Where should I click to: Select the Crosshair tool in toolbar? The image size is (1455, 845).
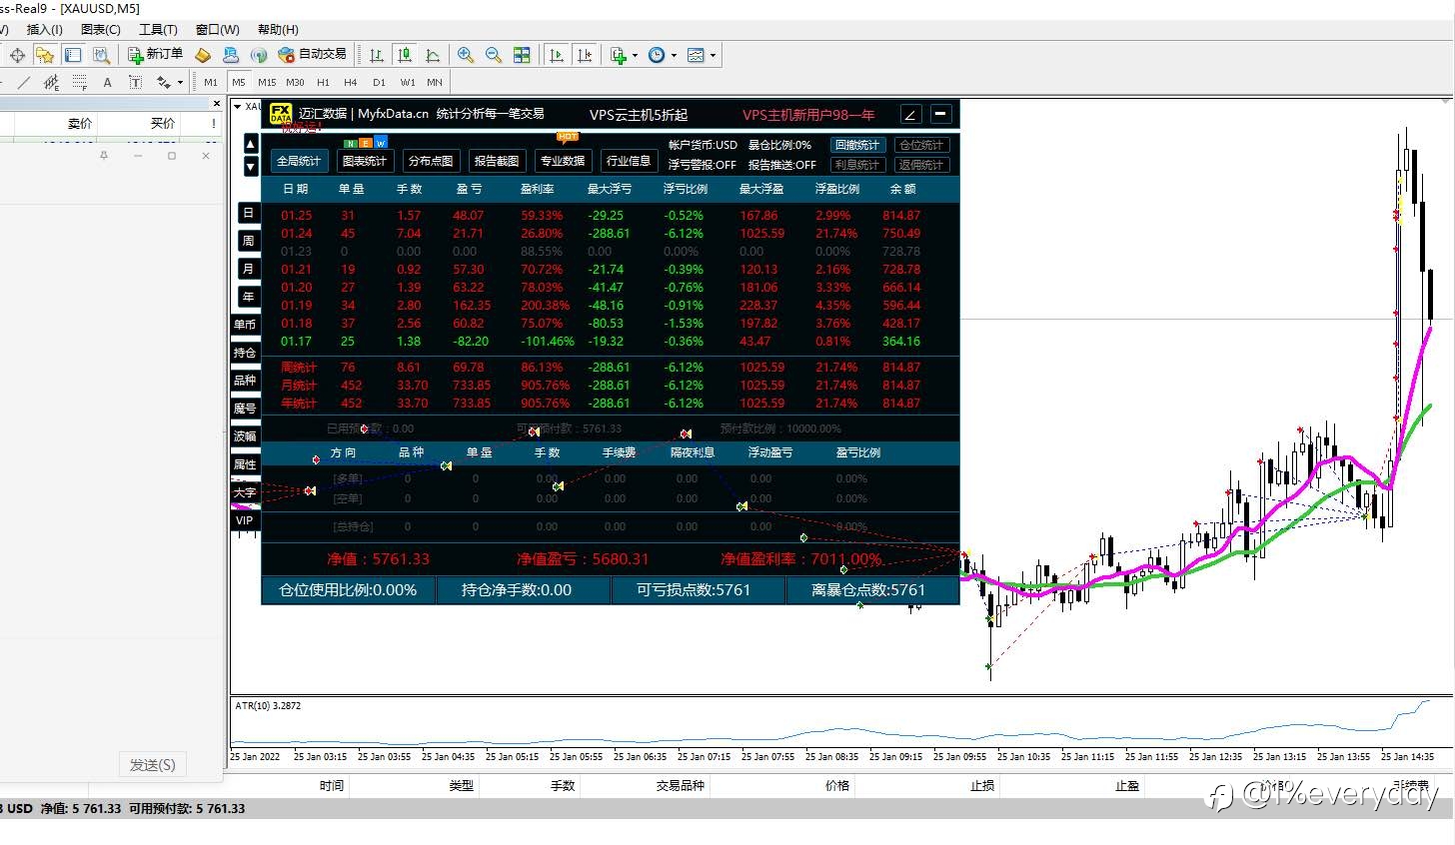click(x=17, y=55)
